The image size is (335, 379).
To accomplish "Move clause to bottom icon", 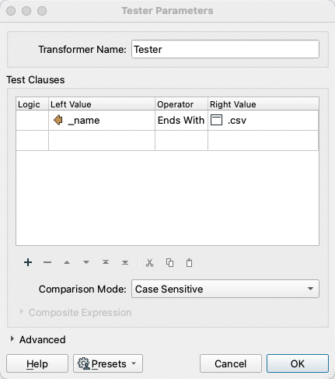I will pyautogui.click(x=125, y=262).
